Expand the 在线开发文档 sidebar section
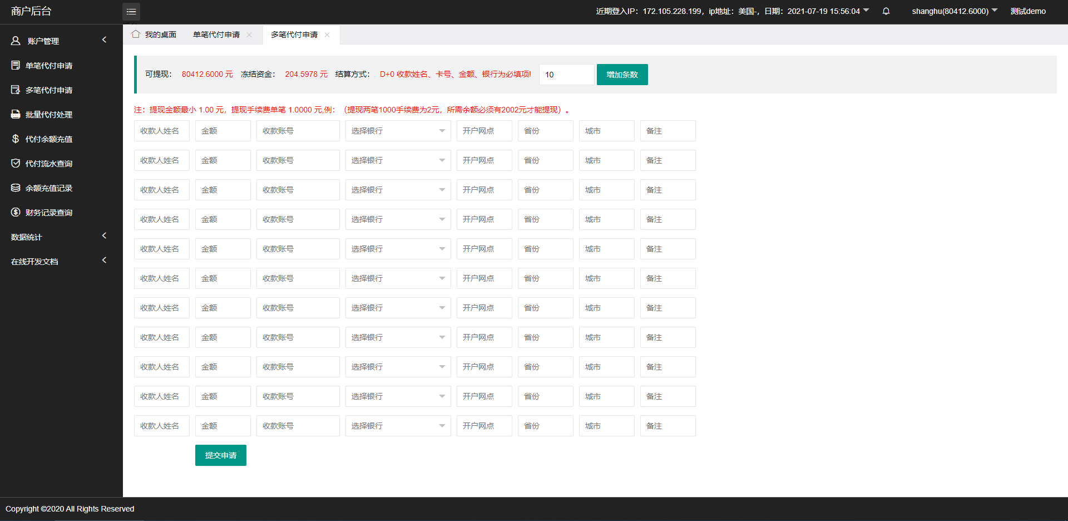 point(58,262)
